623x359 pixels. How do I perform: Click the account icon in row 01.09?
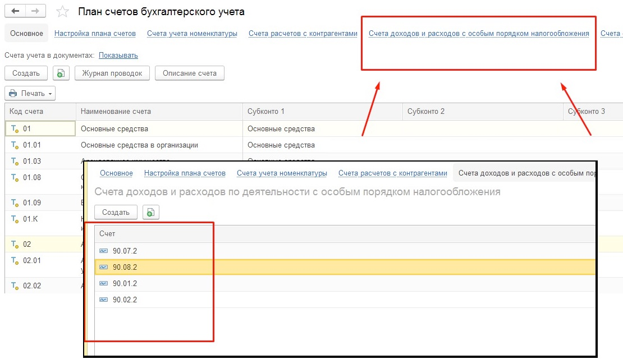[15, 203]
